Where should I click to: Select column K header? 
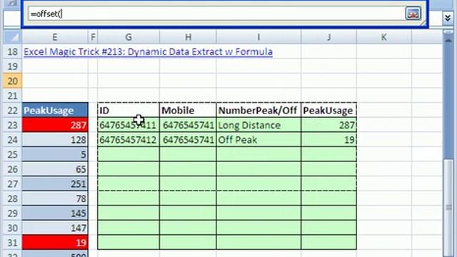384,37
